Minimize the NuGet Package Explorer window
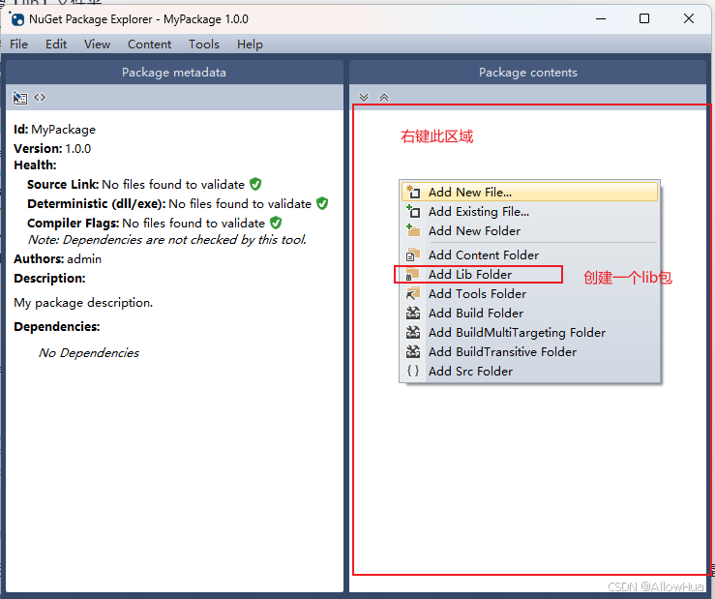The height and width of the screenshot is (599, 715). 601,18
